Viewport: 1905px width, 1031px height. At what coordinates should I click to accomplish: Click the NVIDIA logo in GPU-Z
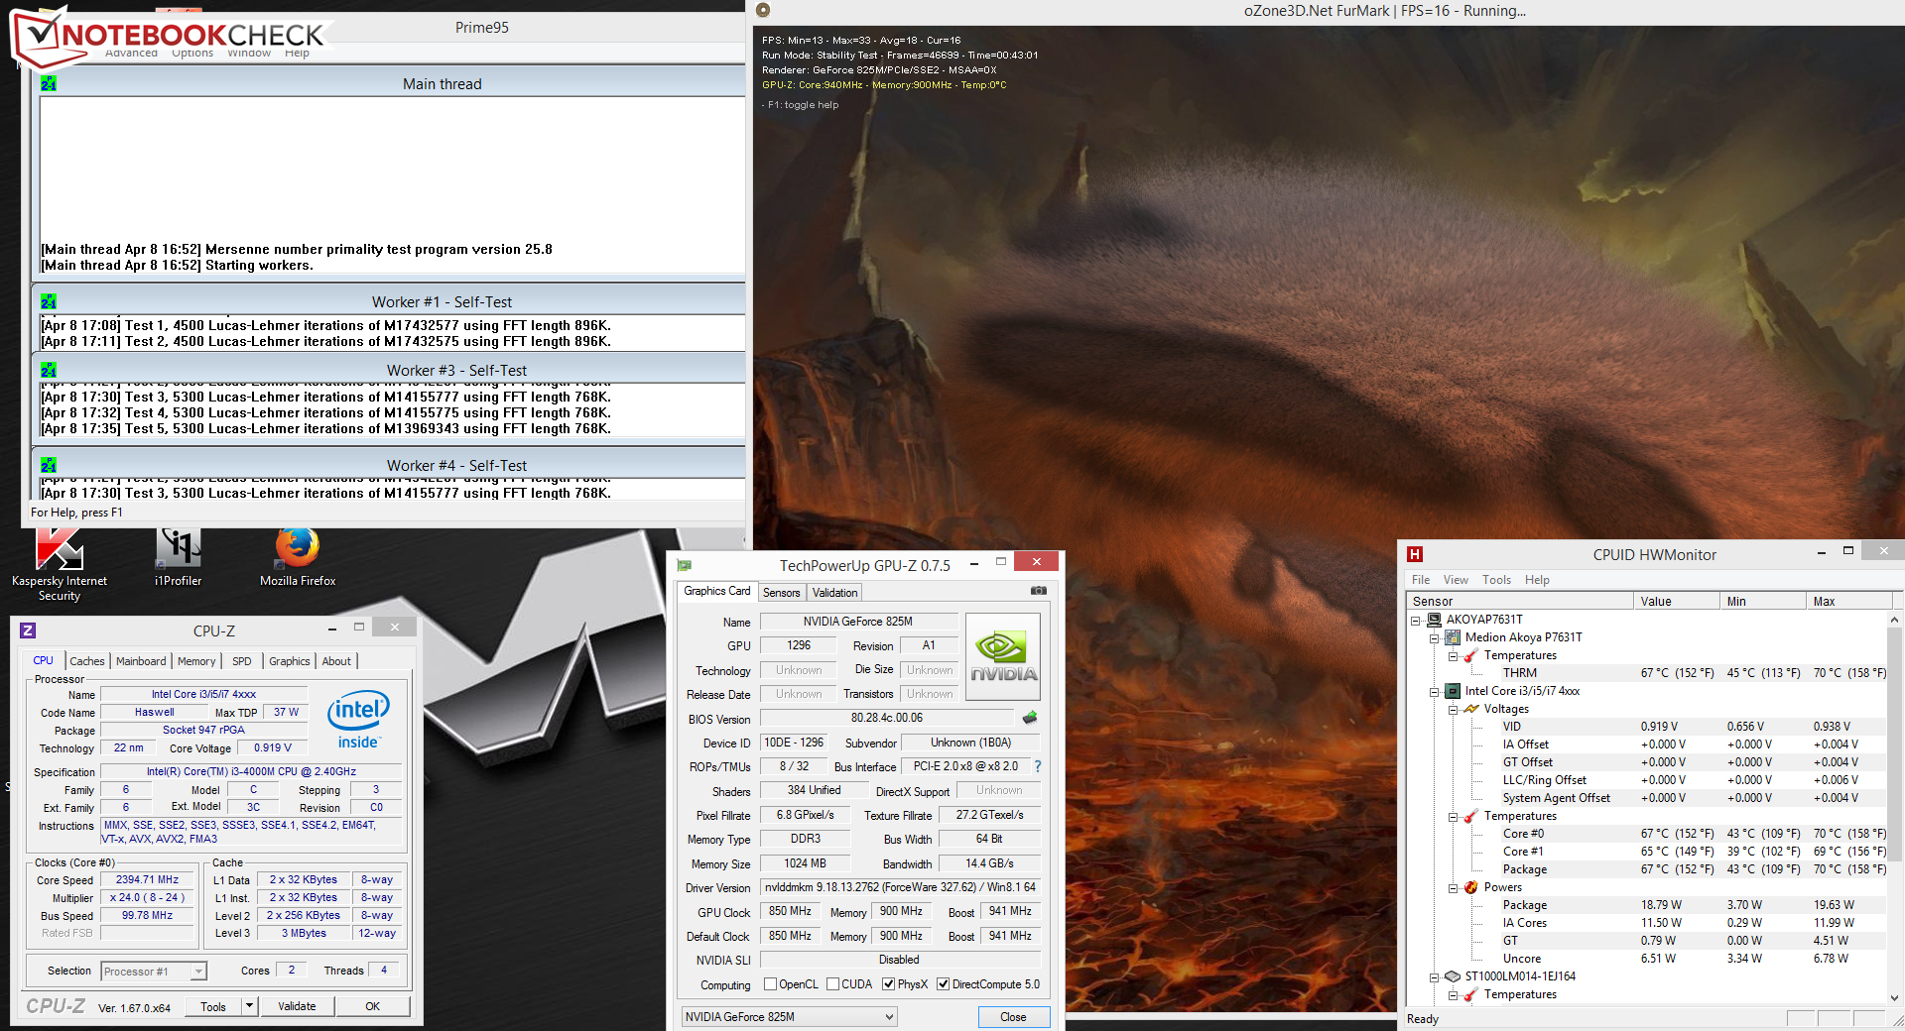pyautogui.click(x=1003, y=656)
